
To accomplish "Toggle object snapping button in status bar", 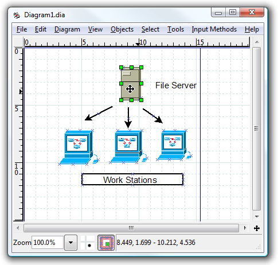I will point(106,243).
